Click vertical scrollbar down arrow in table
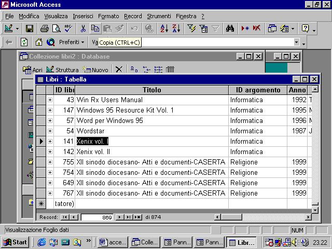The image size is (332, 249). [315, 210]
